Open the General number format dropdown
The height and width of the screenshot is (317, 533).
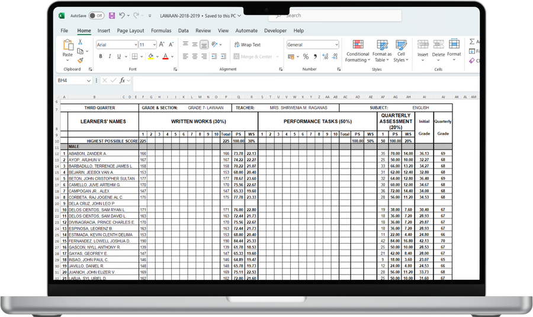click(336, 45)
